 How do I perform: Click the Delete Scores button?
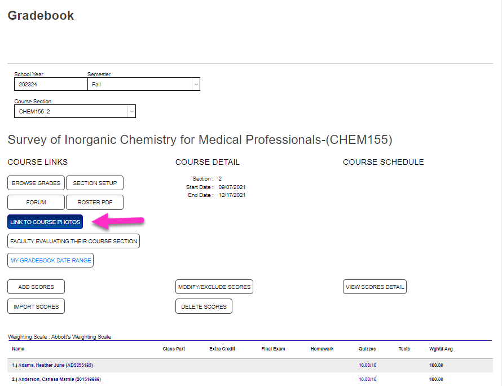204,306
